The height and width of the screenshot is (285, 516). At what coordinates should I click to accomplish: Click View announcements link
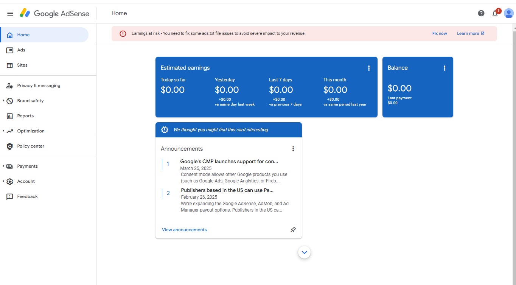pyautogui.click(x=184, y=230)
